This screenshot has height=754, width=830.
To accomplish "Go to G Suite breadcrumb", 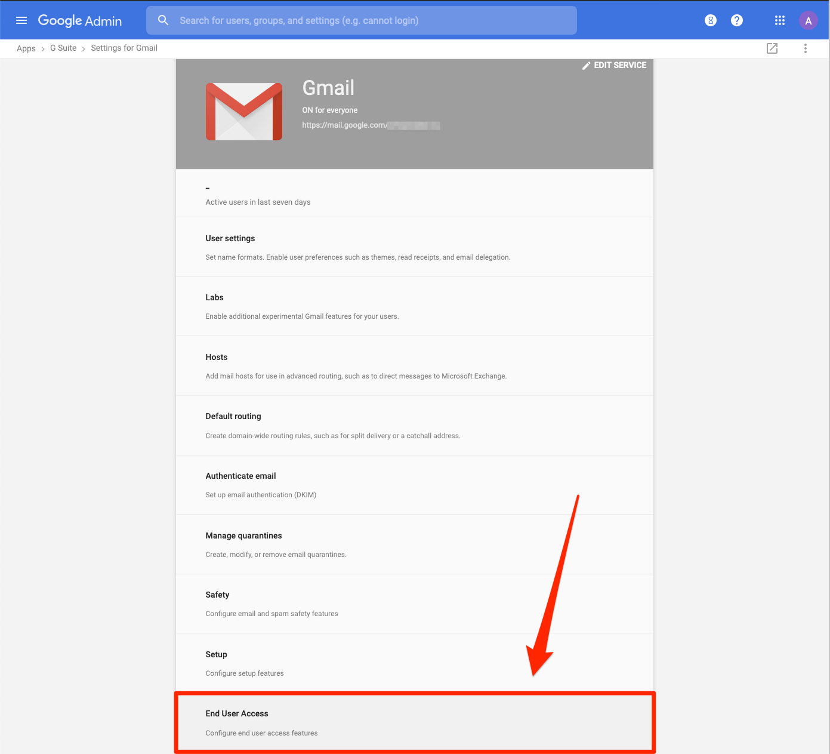I will (x=63, y=48).
